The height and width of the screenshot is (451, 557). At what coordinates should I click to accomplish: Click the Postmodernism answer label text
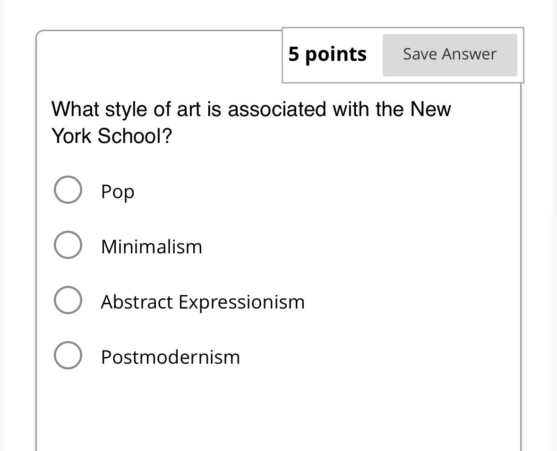[x=170, y=357]
